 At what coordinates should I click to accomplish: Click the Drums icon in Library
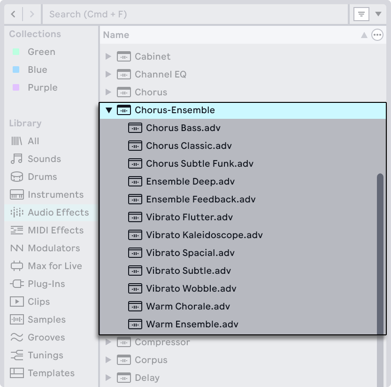click(x=17, y=177)
